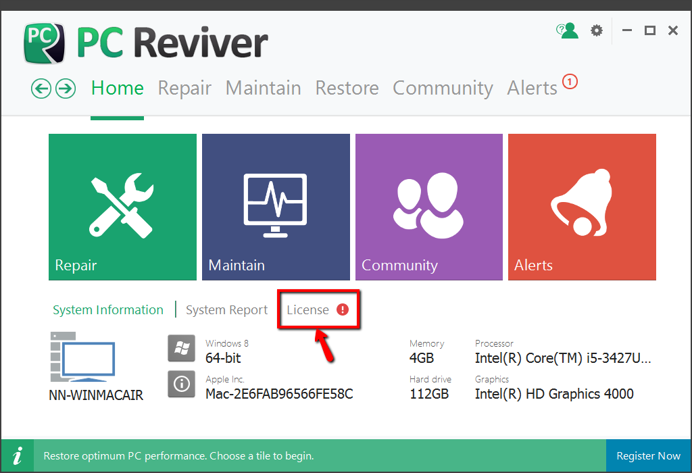Image resolution: width=692 pixels, height=473 pixels.
Task: Open the Maintain tile with monitor icon
Action: point(276,207)
